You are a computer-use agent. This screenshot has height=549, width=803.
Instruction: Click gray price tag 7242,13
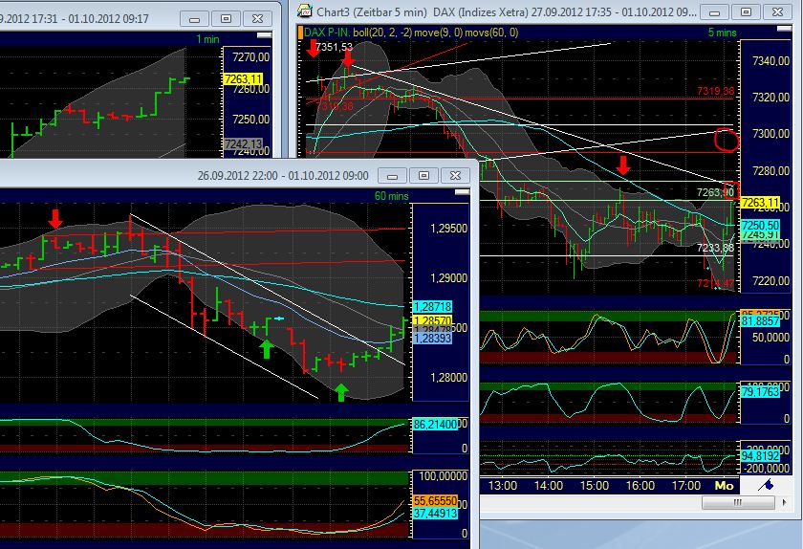pos(243,144)
